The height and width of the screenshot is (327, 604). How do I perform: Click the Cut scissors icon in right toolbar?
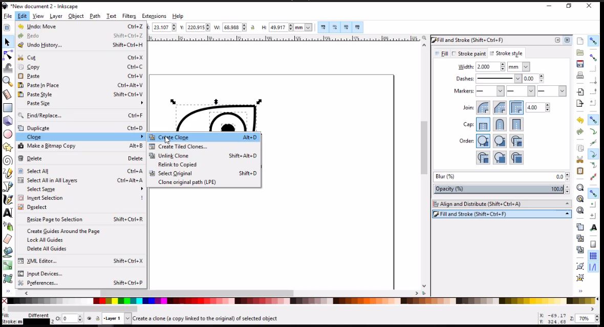pos(580,159)
